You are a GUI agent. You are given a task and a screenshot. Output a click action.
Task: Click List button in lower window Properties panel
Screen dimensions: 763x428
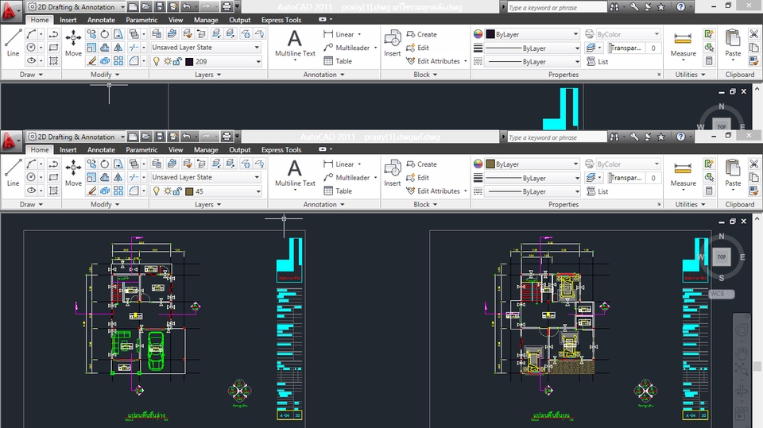pos(598,191)
